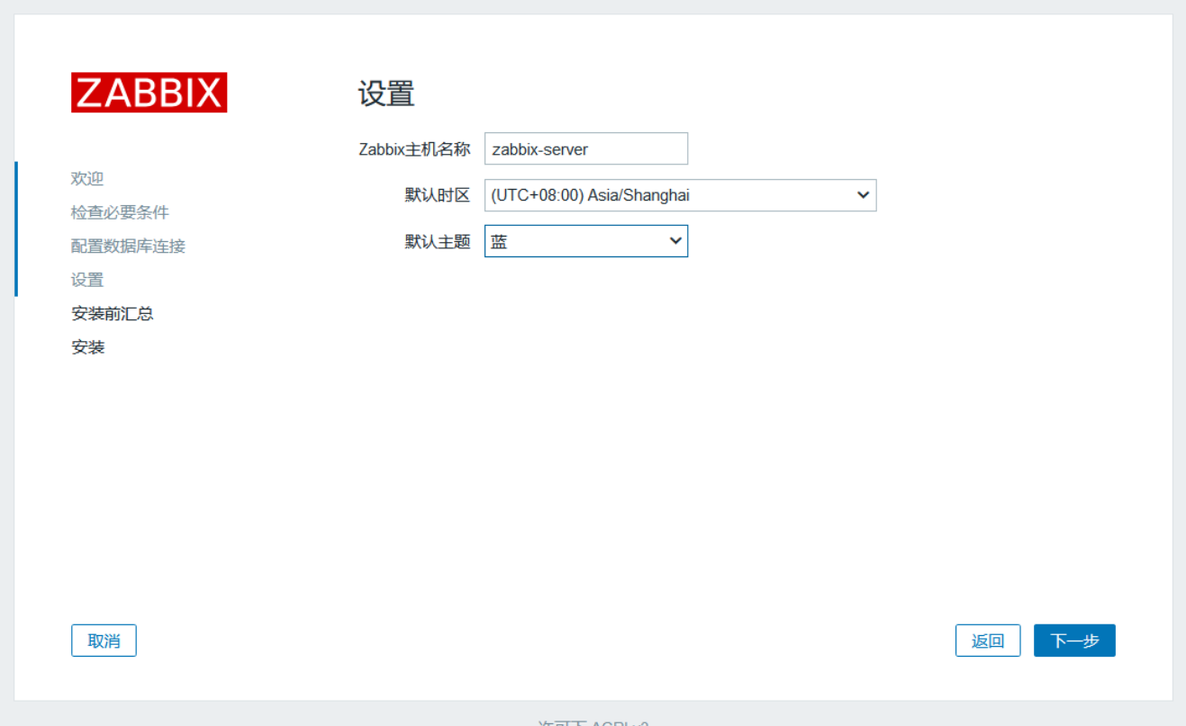Select the 欢迎 step in sidebar

tap(87, 179)
